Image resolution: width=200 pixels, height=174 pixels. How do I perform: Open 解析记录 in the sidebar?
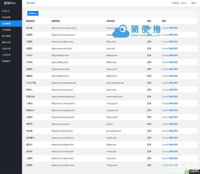[6, 42]
